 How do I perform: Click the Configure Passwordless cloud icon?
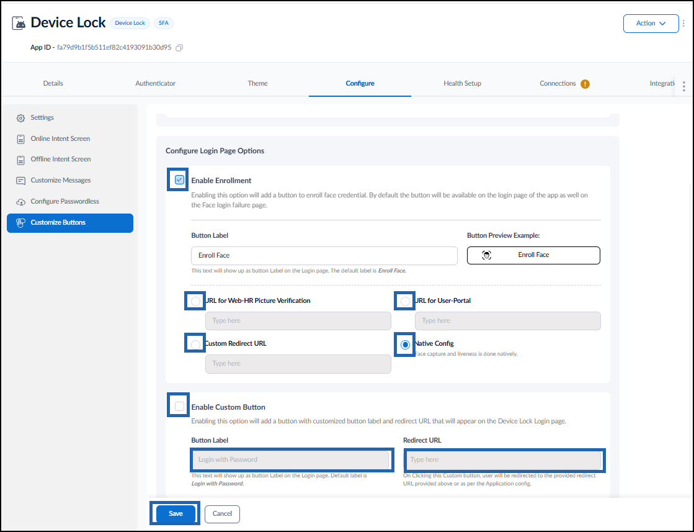click(21, 202)
